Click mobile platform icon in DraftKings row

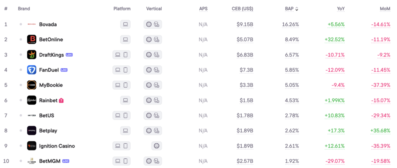coord(126,55)
